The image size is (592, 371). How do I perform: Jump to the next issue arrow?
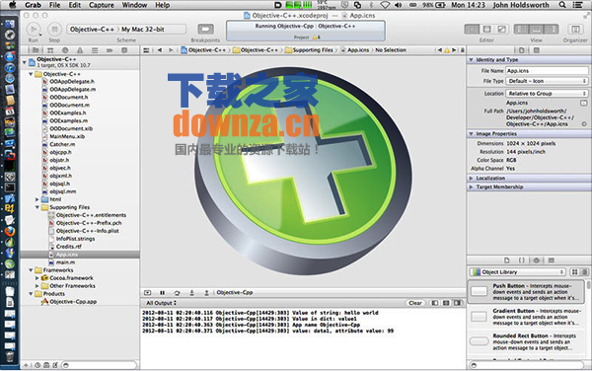click(454, 50)
